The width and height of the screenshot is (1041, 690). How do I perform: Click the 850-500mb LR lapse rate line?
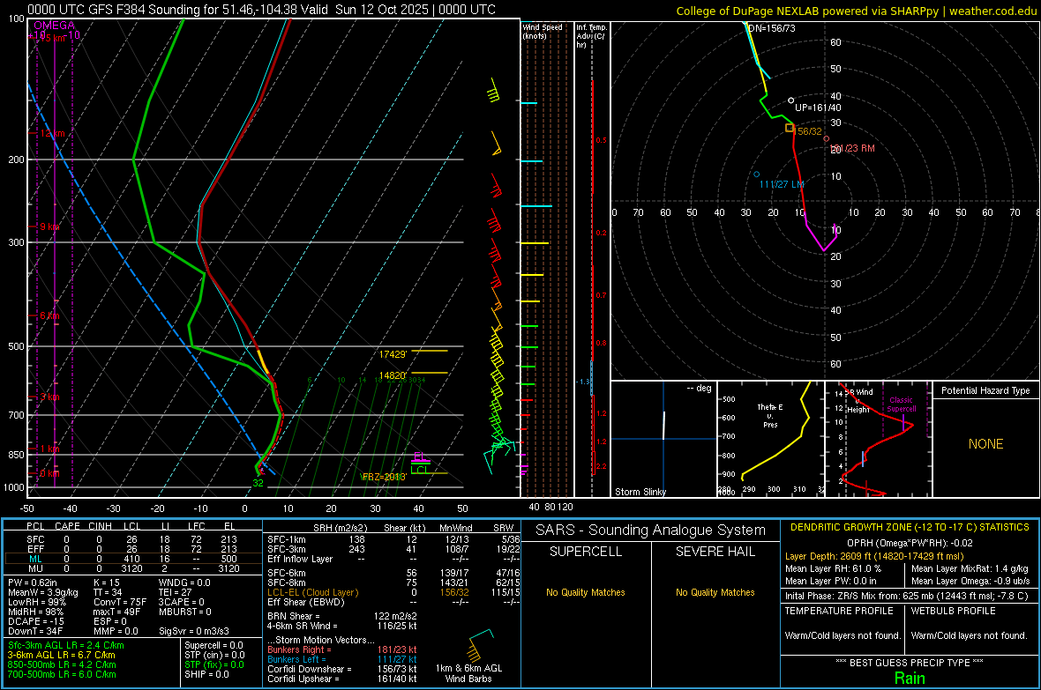tap(62, 664)
